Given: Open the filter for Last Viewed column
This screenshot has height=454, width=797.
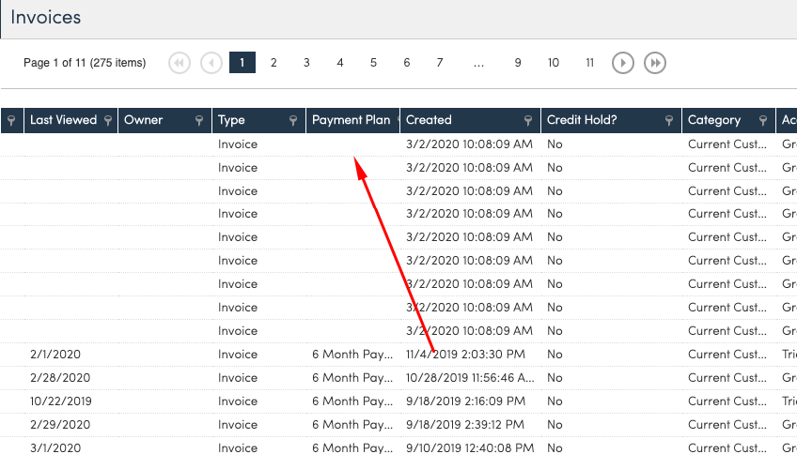Looking at the screenshot, I should (x=108, y=120).
